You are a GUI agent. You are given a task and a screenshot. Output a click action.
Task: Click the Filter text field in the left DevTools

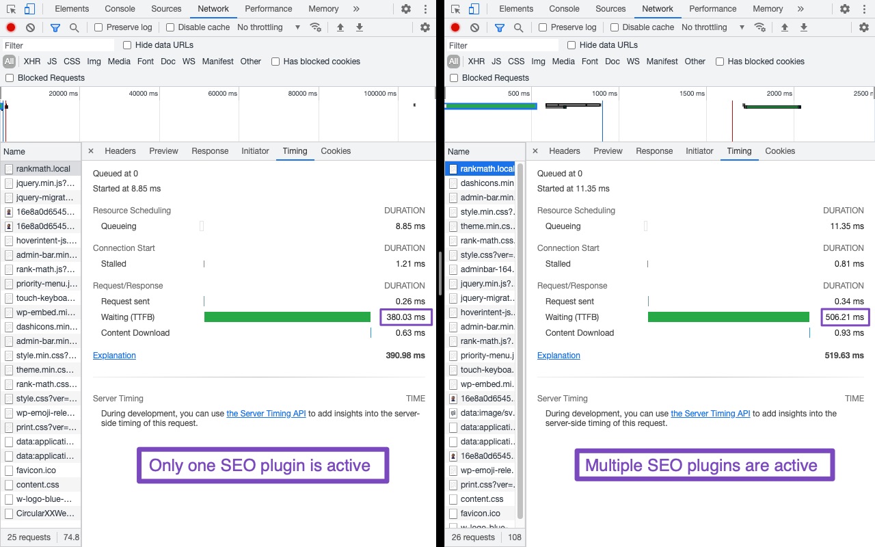[x=57, y=45]
